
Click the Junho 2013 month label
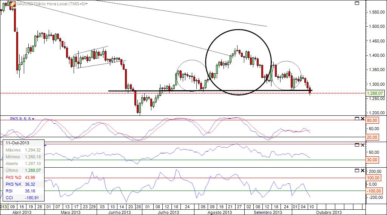click(x=119, y=212)
